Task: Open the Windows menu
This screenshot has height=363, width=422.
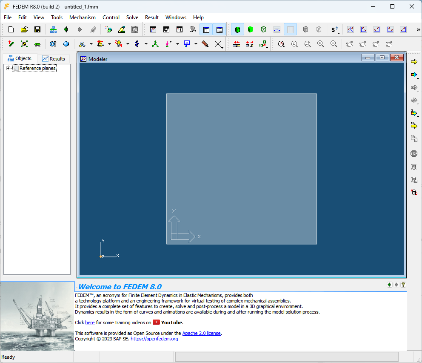Action: pos(176,17)
